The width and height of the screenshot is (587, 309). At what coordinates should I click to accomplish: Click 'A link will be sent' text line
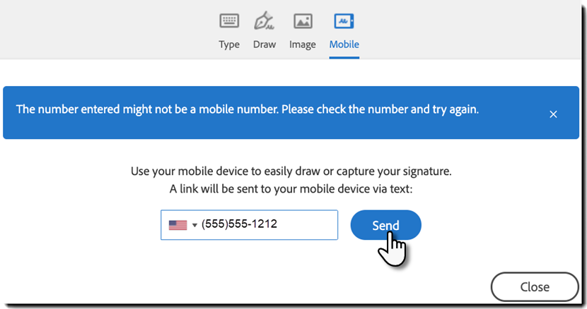pos(291,188)
